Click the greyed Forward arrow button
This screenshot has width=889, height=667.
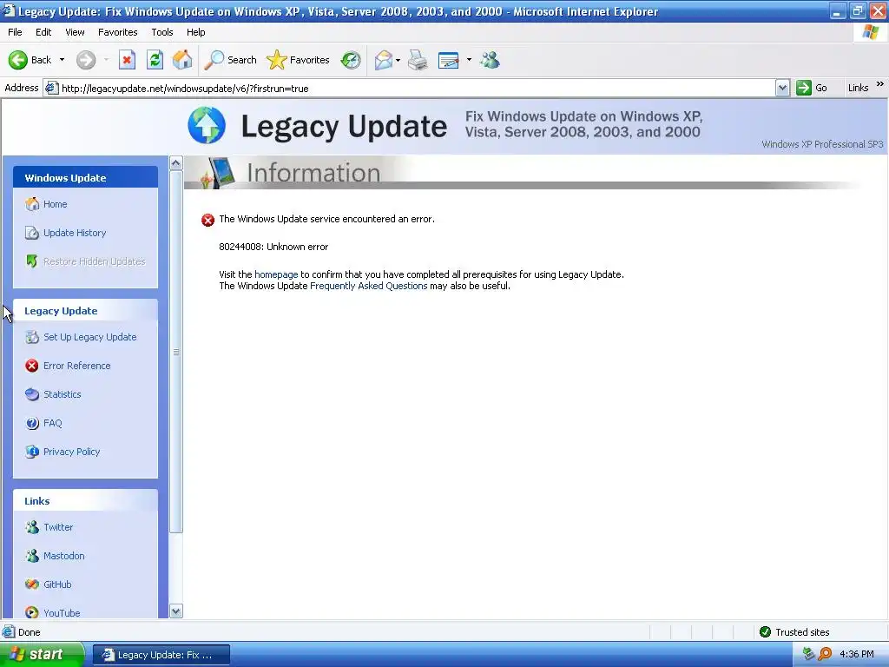(x=86, y=60)
